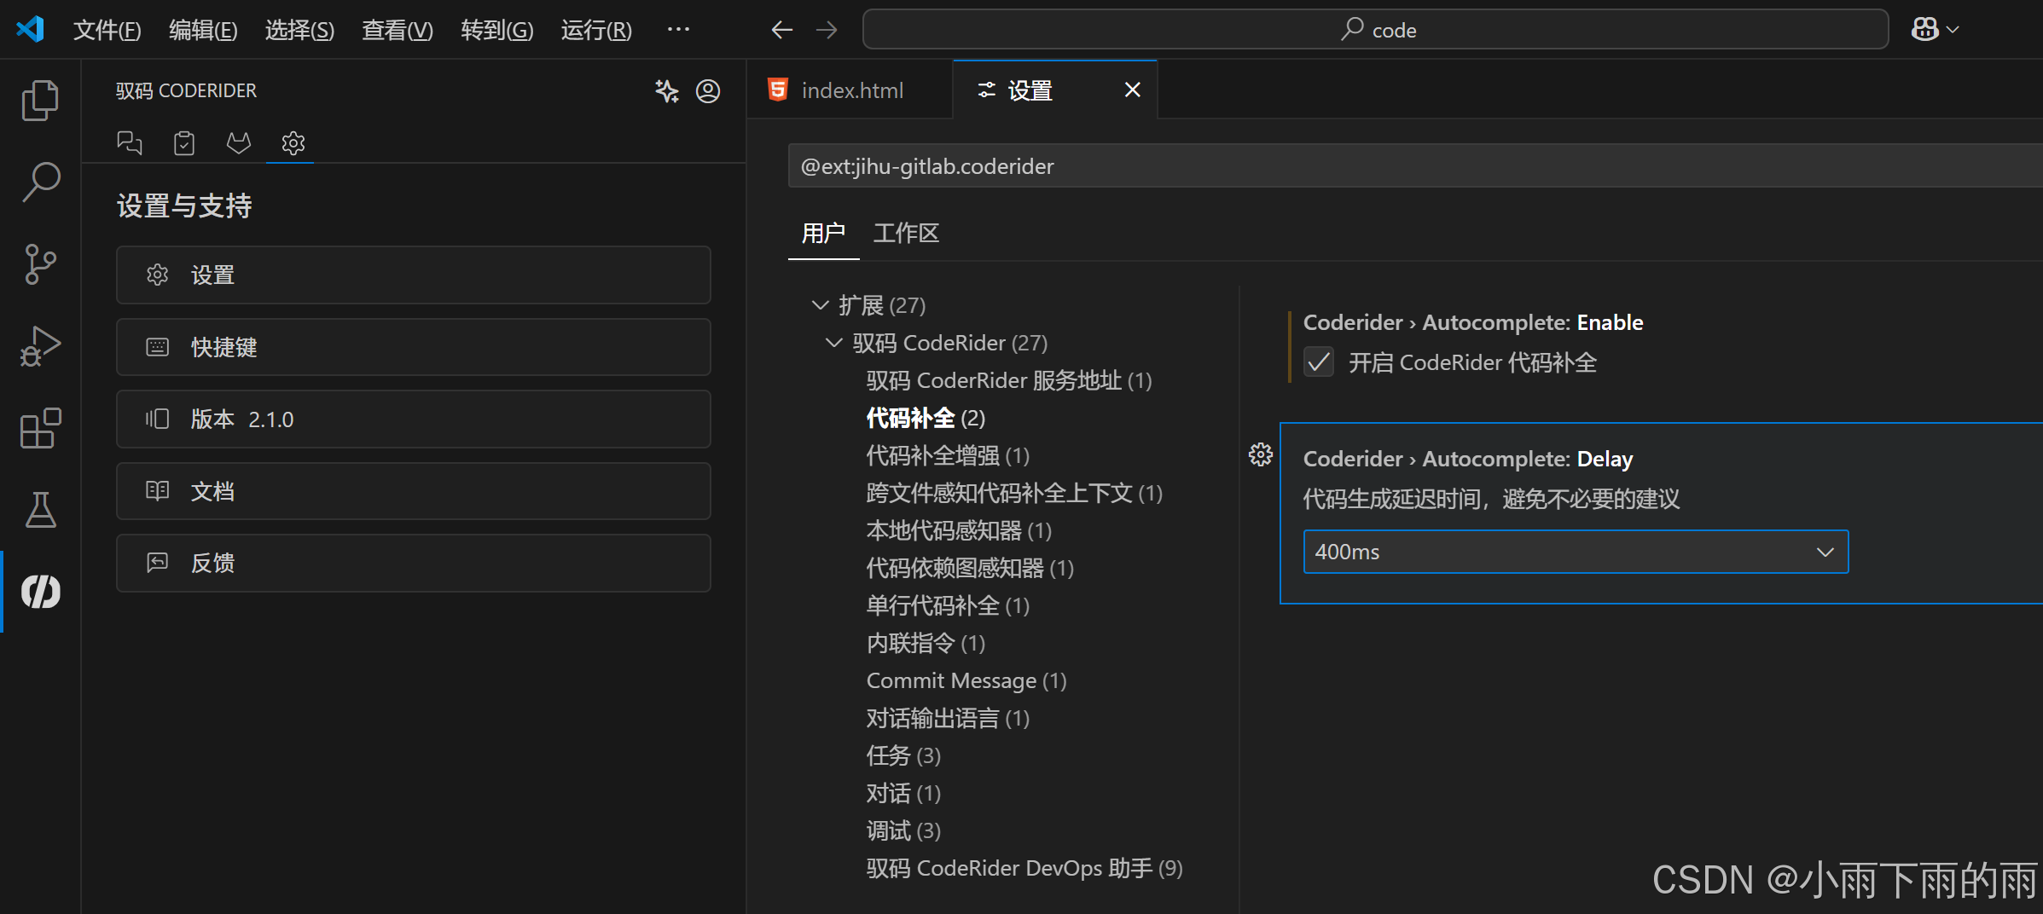2043x914 pixels.
Task: Switch to the 工作区 settings scope tab
Action: (x=906, y=233)
